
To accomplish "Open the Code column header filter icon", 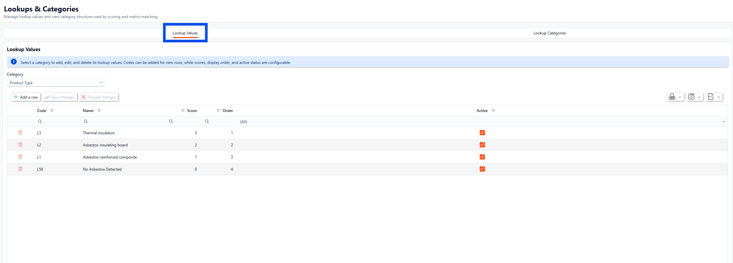I will pyautogui.click(x=52, y=111).
